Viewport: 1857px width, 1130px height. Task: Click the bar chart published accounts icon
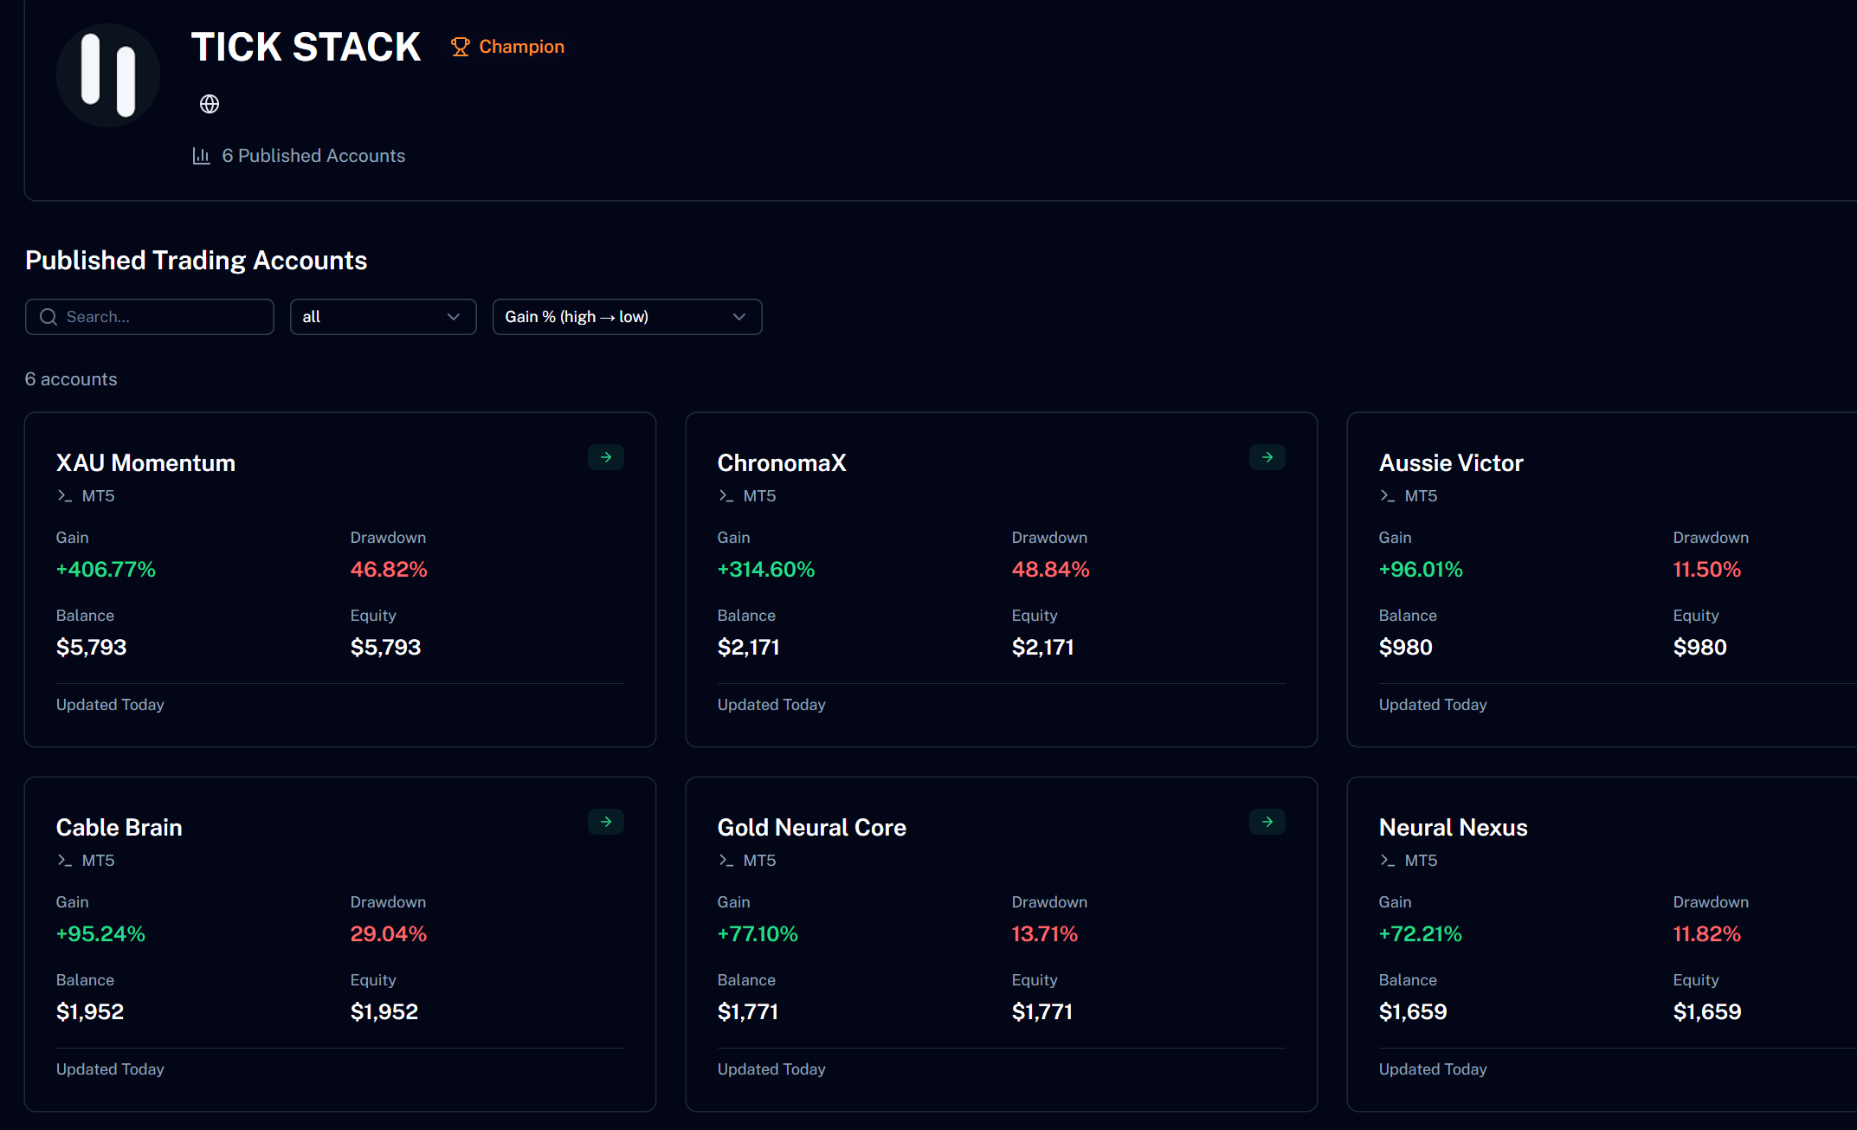click(201, 156)
